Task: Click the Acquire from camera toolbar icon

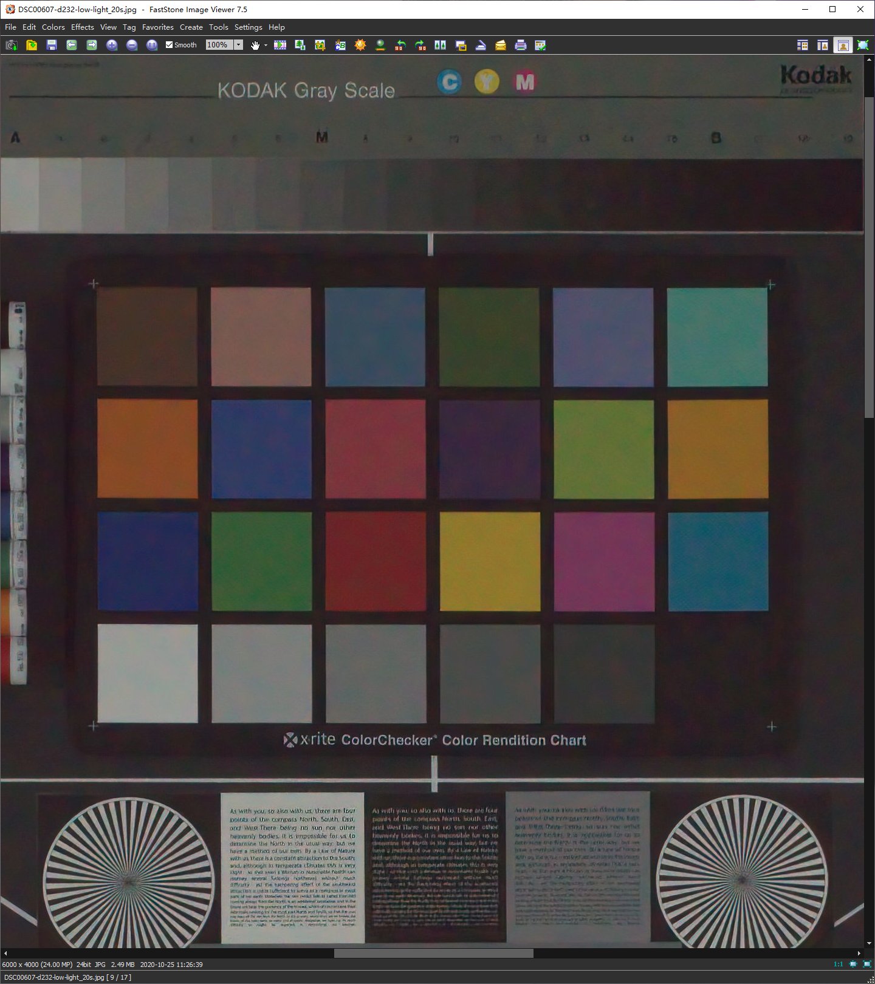Action: 12,45
